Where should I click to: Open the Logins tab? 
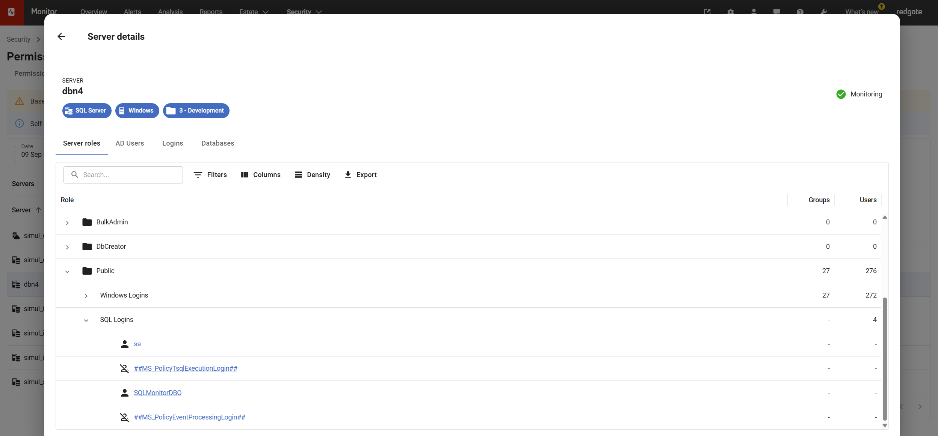pos(172,143)
